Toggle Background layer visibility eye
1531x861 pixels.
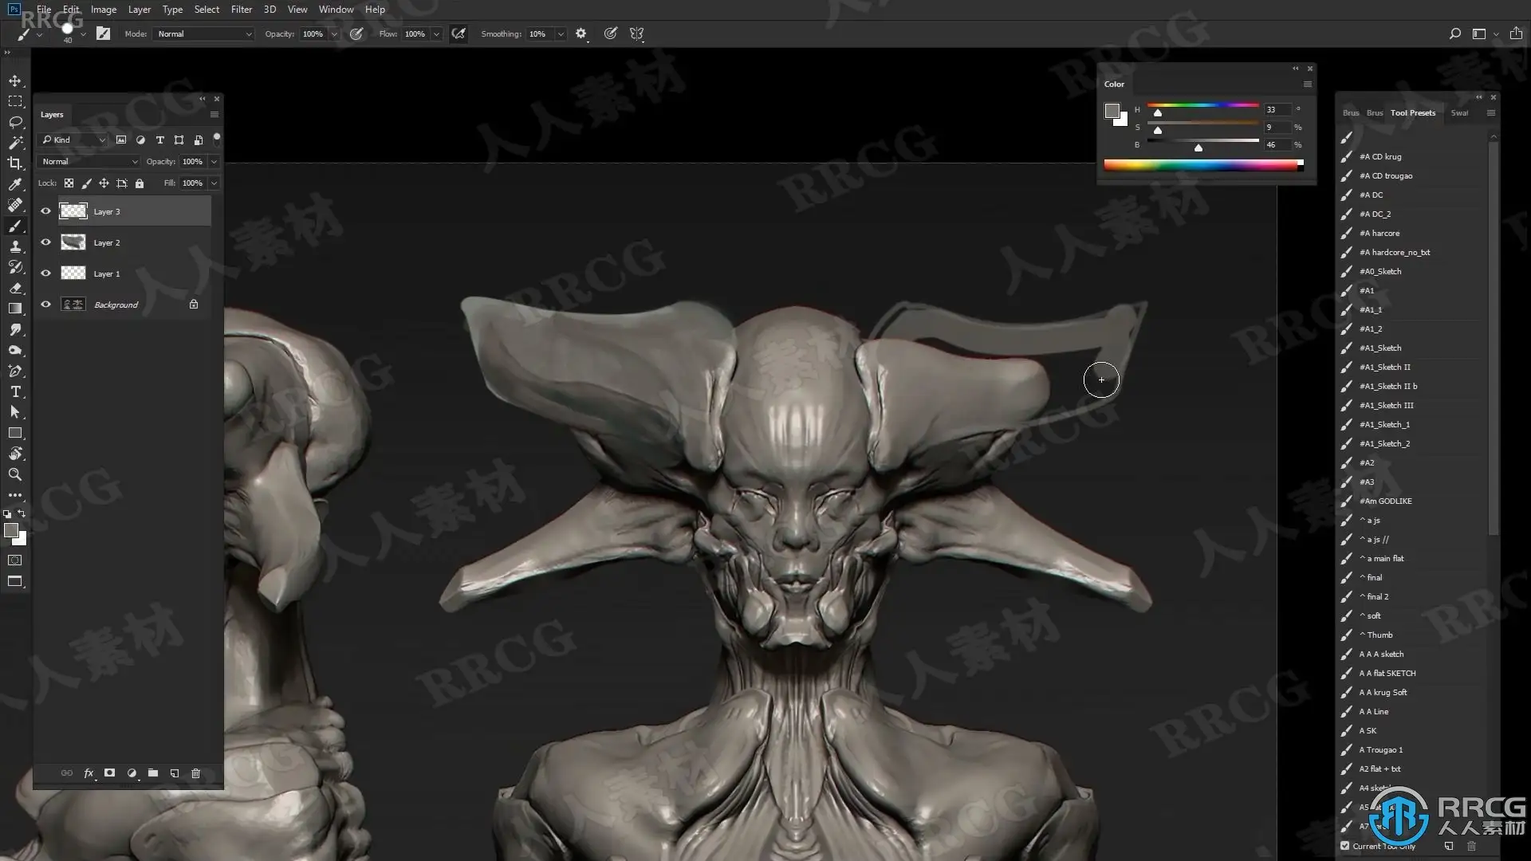[x=45, y=305]
